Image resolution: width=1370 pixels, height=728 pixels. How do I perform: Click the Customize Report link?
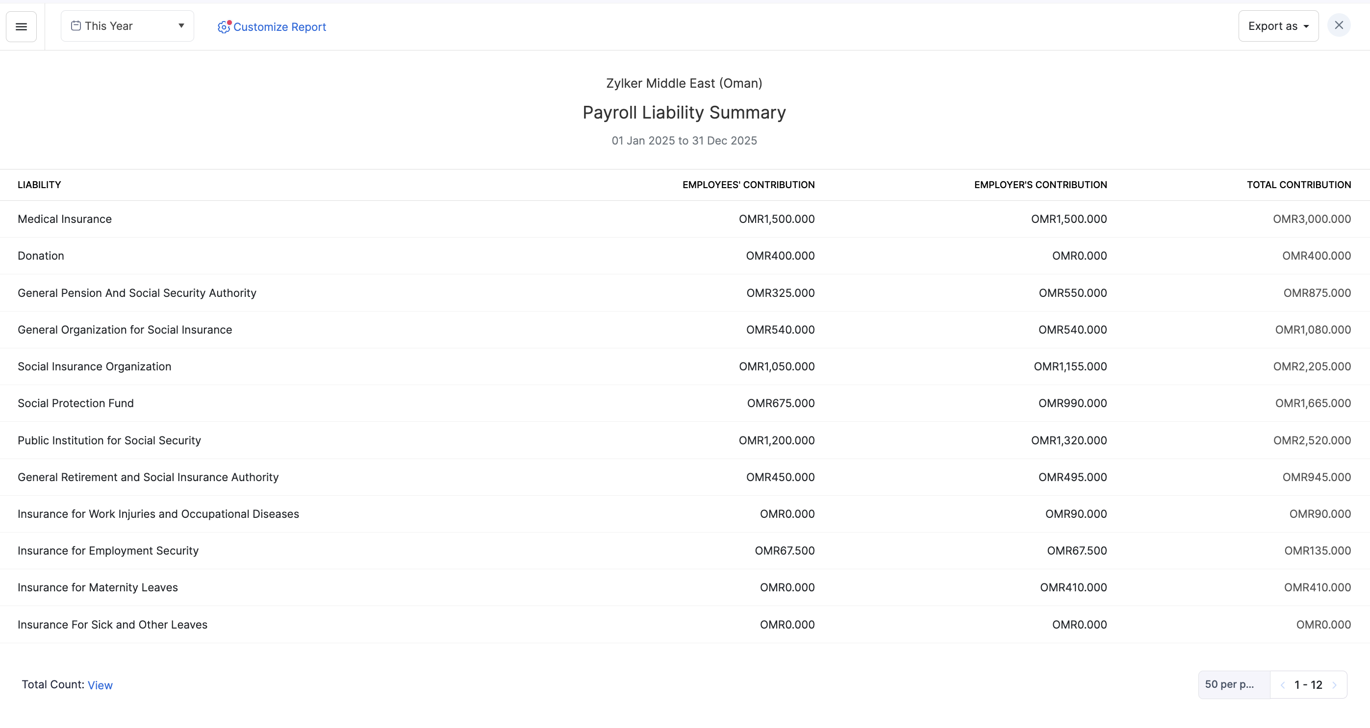pos(279,26)
